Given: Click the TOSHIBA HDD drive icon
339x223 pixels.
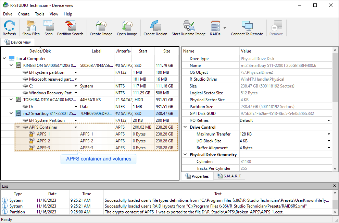Looking at the screenshot, I should 18,100.
